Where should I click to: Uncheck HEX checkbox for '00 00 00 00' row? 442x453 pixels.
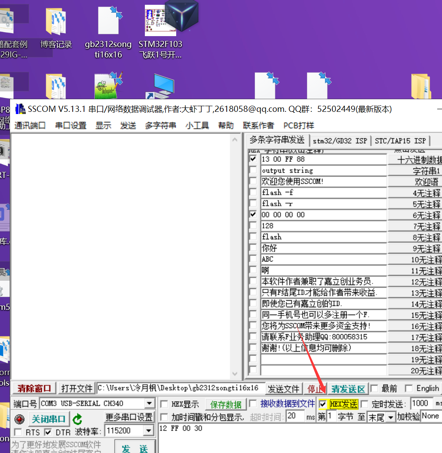[x=253, y=215]
